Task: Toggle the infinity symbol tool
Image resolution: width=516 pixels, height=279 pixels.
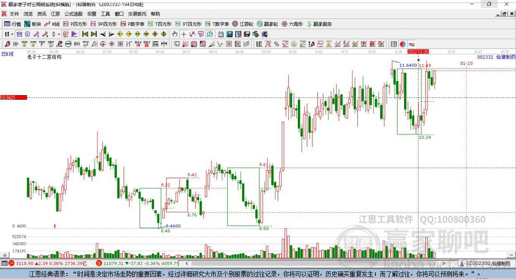Action: click(x=411, y=44)
